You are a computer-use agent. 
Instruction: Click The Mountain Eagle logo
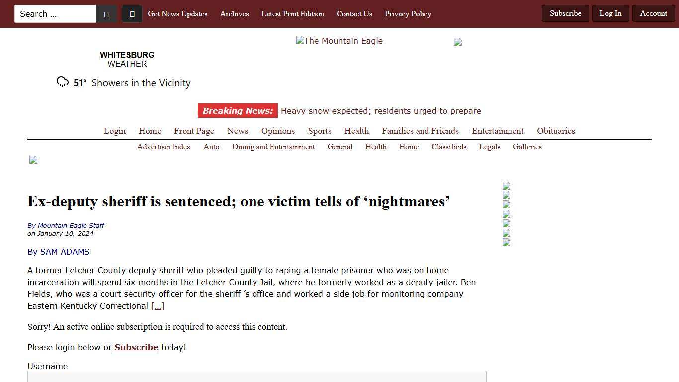[x=339, y=41]
